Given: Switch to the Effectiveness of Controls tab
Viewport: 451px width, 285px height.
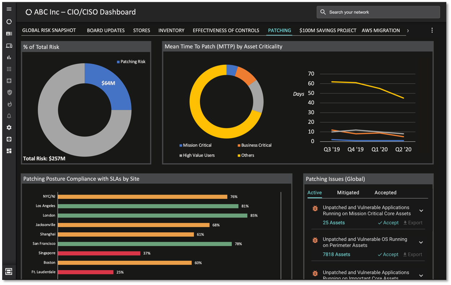Looking at the screenshot, I should (x=226, y=31).
